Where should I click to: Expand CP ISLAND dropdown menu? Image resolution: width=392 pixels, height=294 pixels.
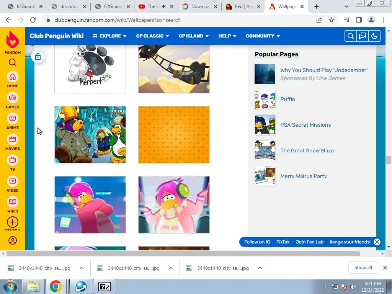(x=194, y=36)
